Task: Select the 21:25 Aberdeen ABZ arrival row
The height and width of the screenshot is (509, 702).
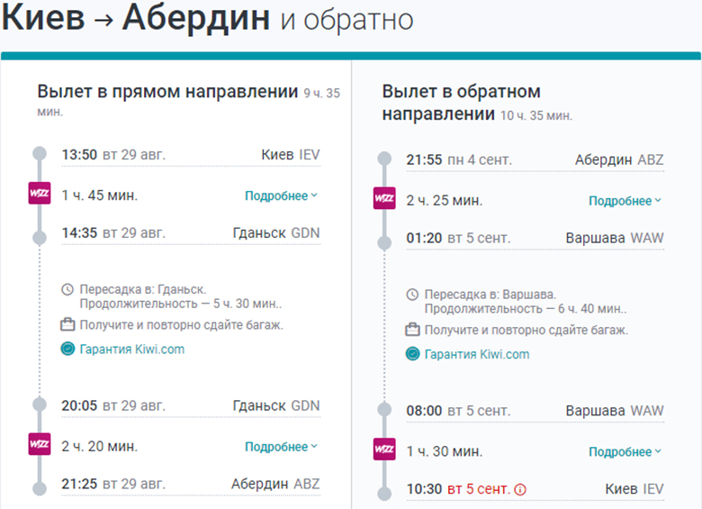Action: [x=189, y=484]
